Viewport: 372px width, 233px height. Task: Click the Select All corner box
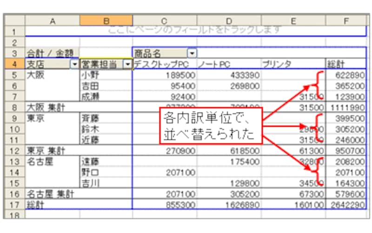pyautogui.click(x=15, y=20)
